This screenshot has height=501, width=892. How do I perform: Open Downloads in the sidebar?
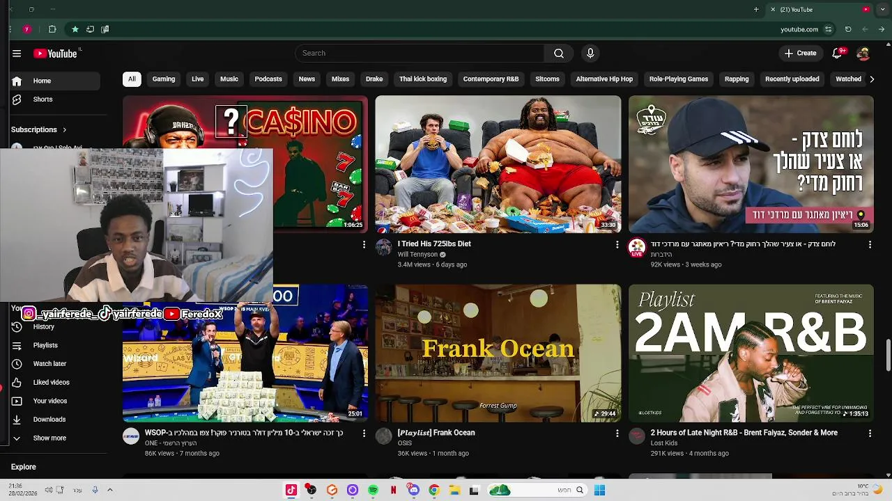point(54,419)
